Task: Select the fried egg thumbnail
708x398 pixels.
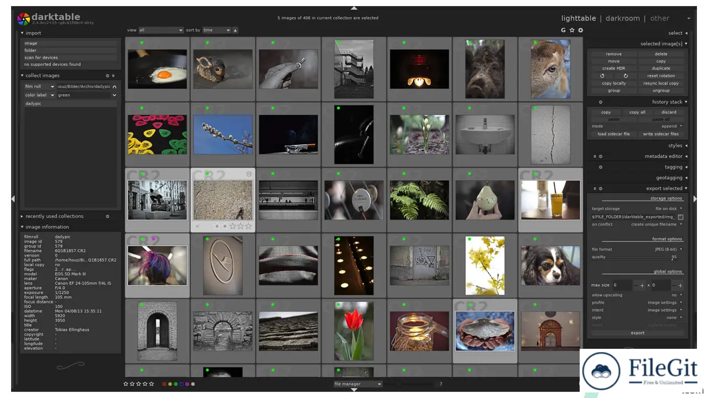Action: [x=157, y=69]
